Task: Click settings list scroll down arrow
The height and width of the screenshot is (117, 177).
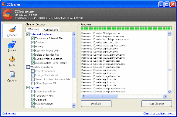Action: click(x=74, y=105)
